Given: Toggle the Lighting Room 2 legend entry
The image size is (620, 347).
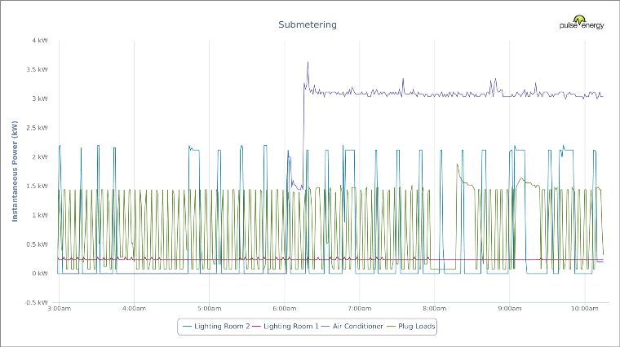Looking at the screenshot, I should click(x=216, y=326).
